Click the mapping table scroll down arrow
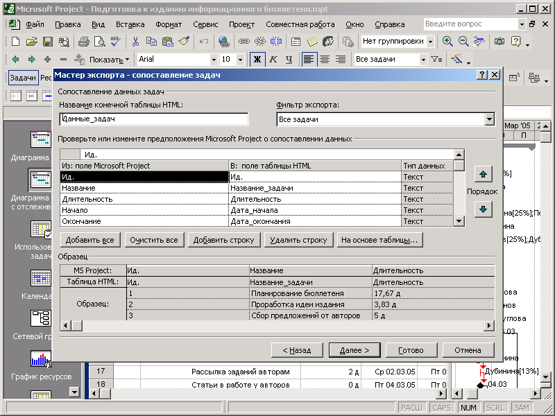The image size is (555, 416). point(459,221)
